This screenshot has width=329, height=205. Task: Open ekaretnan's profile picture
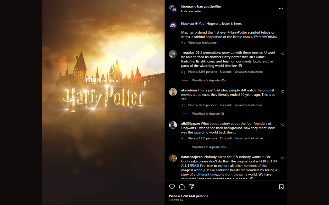[173, 92]
